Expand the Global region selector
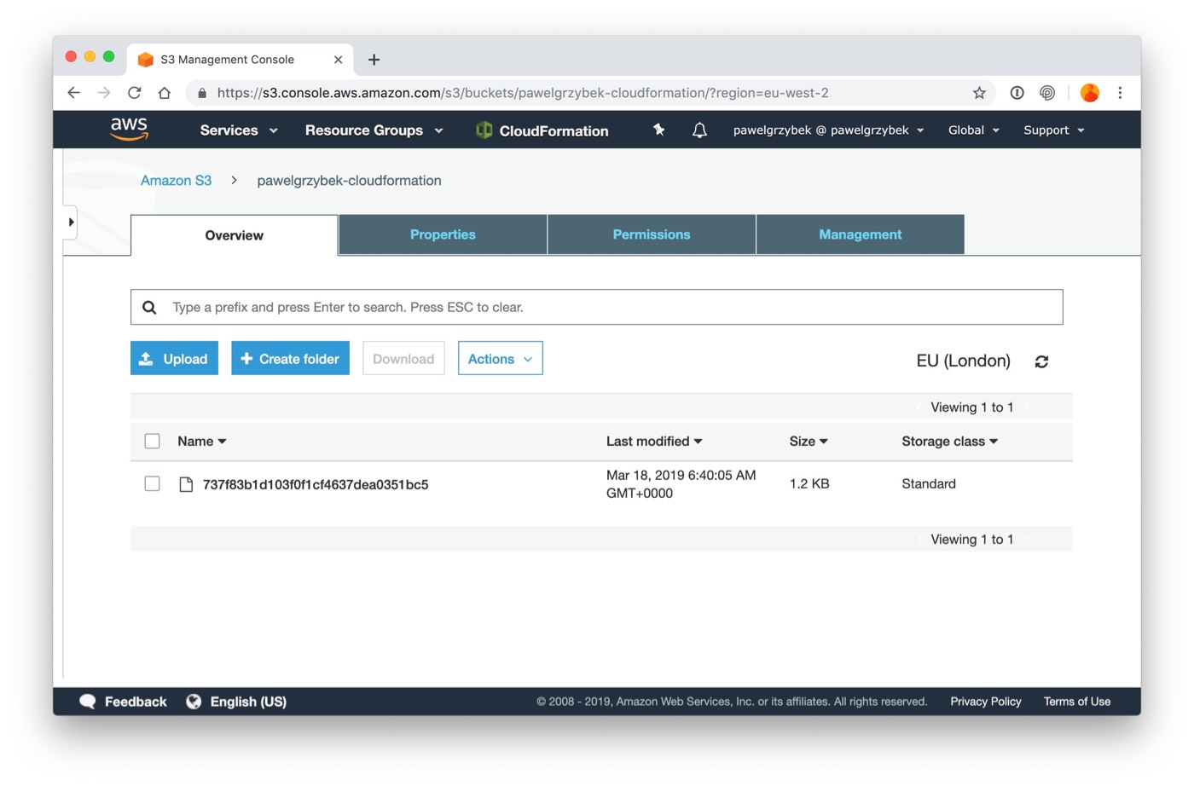 (x=972, y=130)
